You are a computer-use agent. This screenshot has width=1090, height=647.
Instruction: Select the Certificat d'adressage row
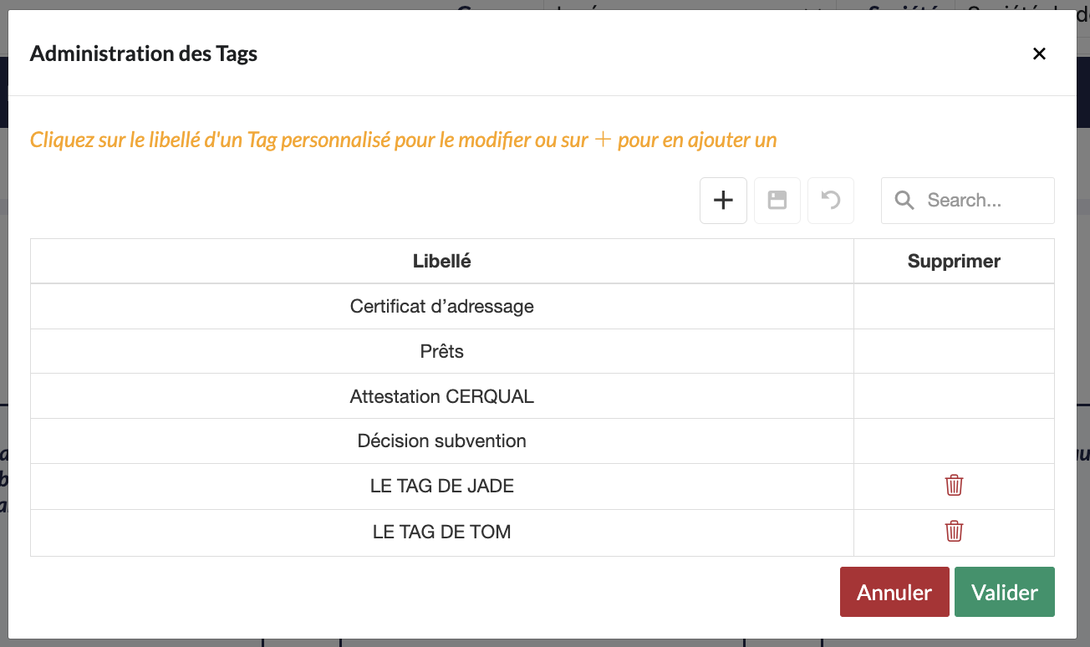(x=441, y=307)
